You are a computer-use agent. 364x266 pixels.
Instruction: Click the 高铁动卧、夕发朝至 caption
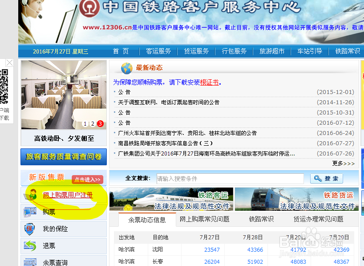click(x=64, y=139)
